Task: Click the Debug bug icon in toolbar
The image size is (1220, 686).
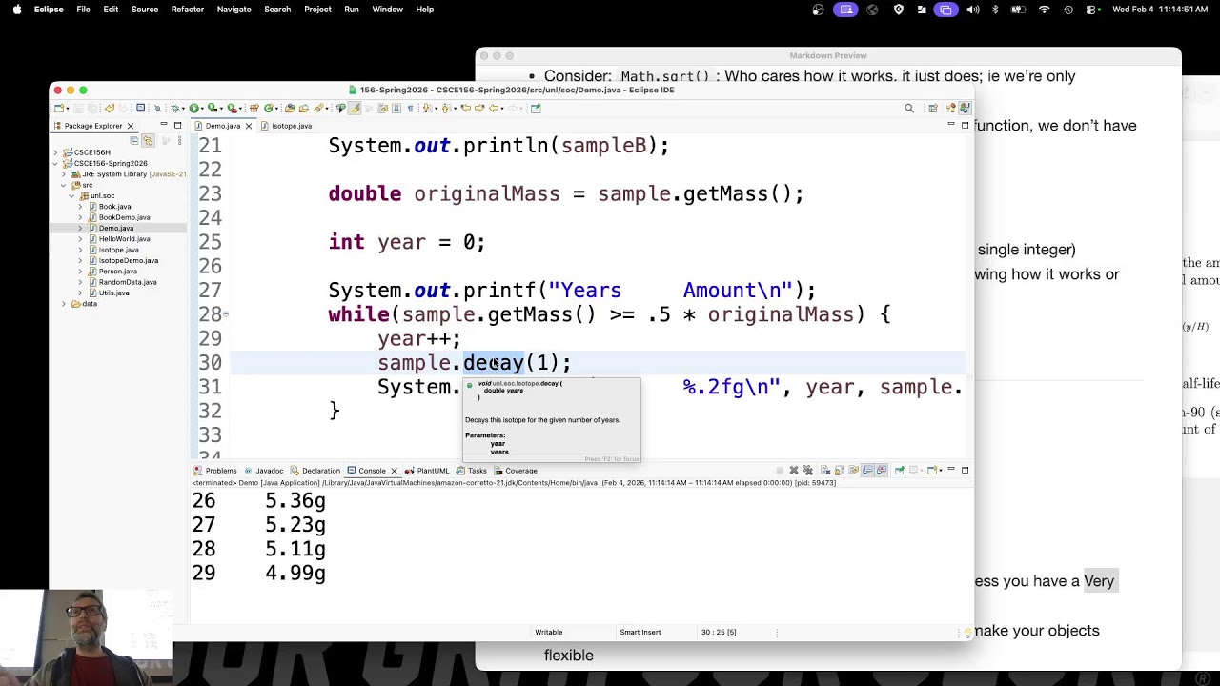Action: point(174,108)
